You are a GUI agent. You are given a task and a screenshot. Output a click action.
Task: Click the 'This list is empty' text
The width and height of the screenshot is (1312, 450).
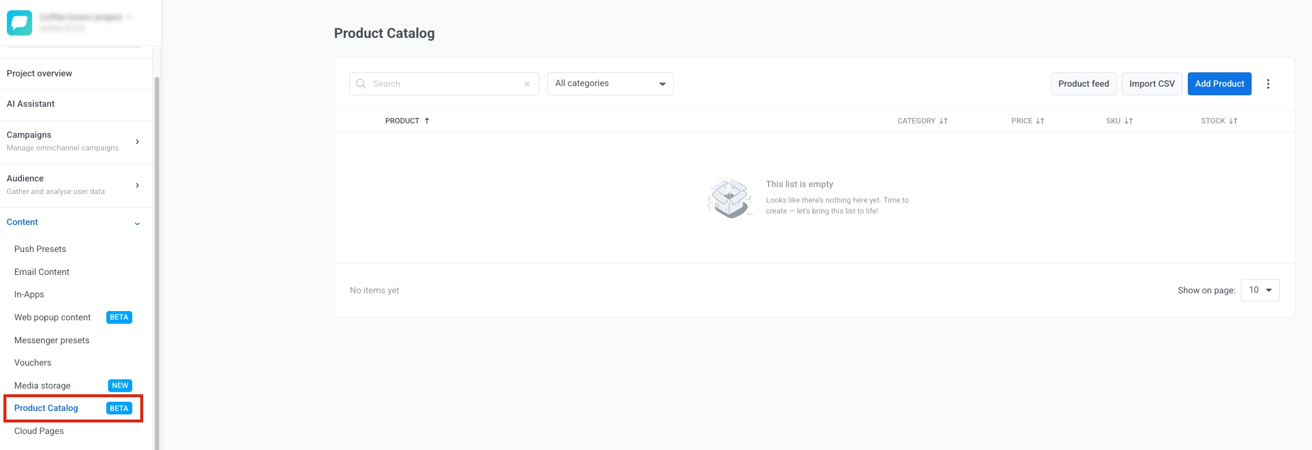[x=799, y=184]
